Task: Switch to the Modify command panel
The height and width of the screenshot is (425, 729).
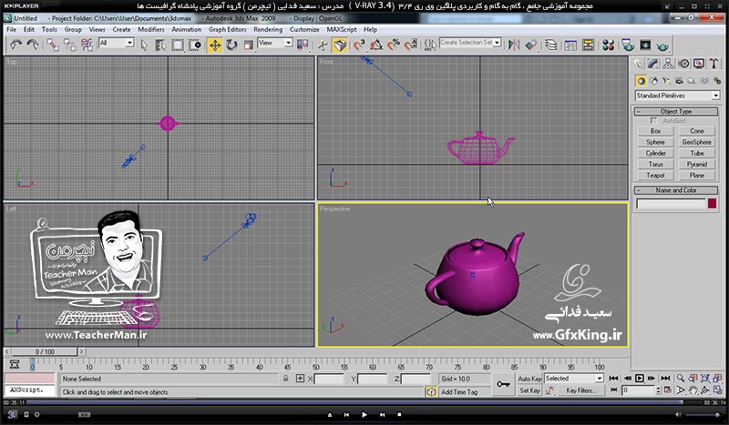Action: [653, 64]
